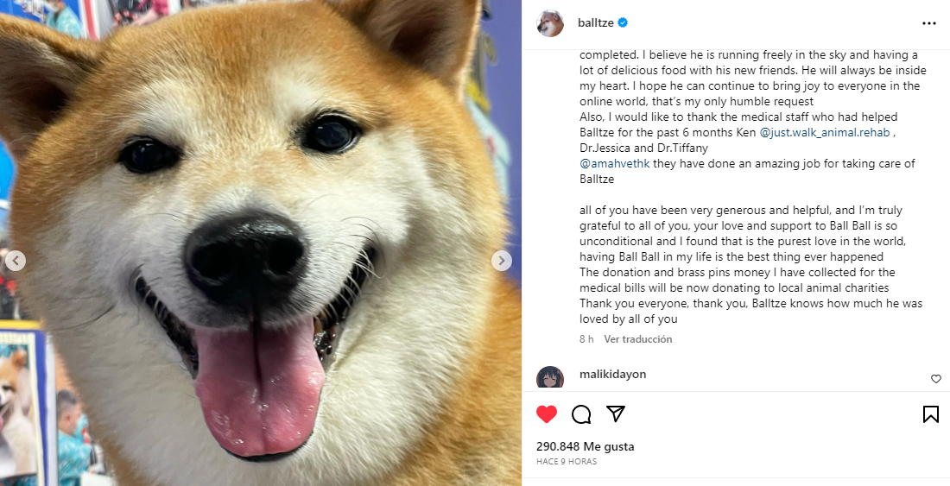This screenshot has width=950, height=486.
Task: Open malikidayon commenter username
Action: coord(612,374)
